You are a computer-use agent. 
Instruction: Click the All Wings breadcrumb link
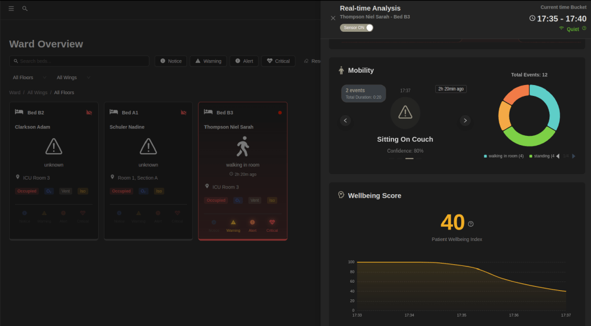click(38, 92)
